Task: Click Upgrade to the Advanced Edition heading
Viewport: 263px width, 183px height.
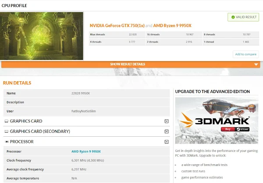Action: click(x=212, y=92)
